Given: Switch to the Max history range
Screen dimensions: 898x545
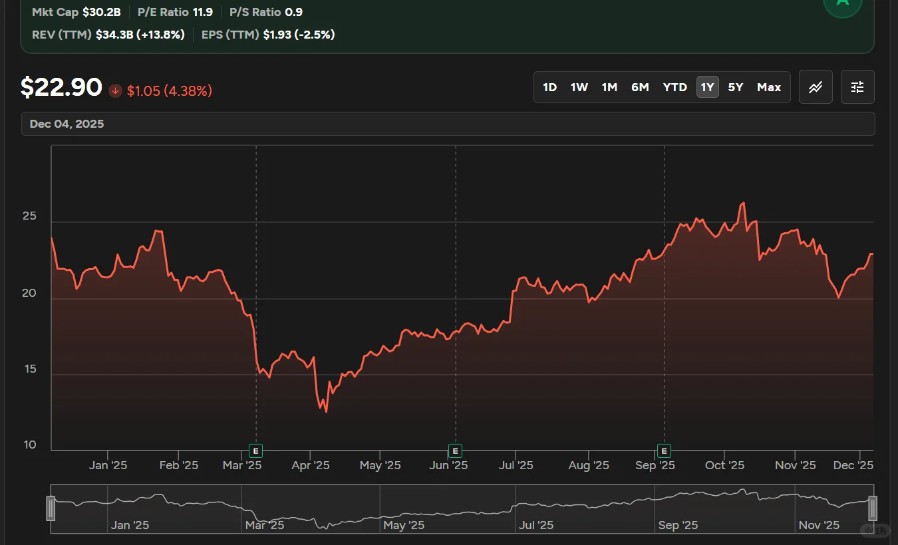Looking at the screenshot, I should point(768,87).
